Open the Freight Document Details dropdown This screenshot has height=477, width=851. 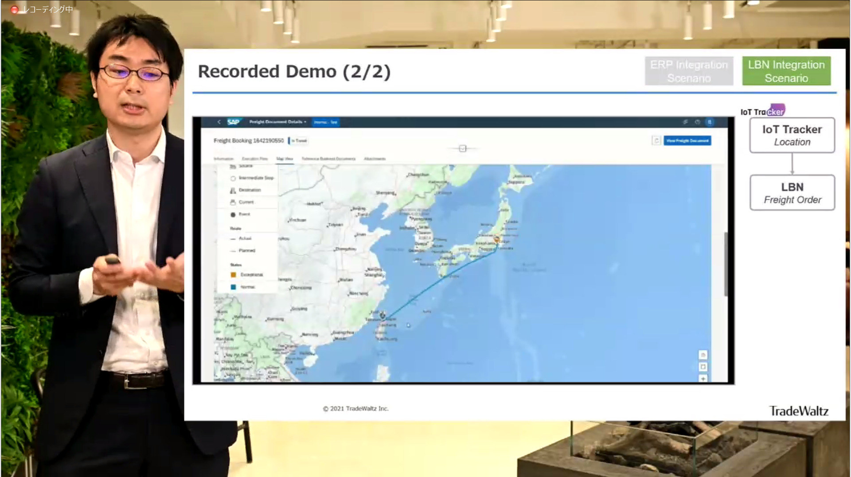coord(278,122)
